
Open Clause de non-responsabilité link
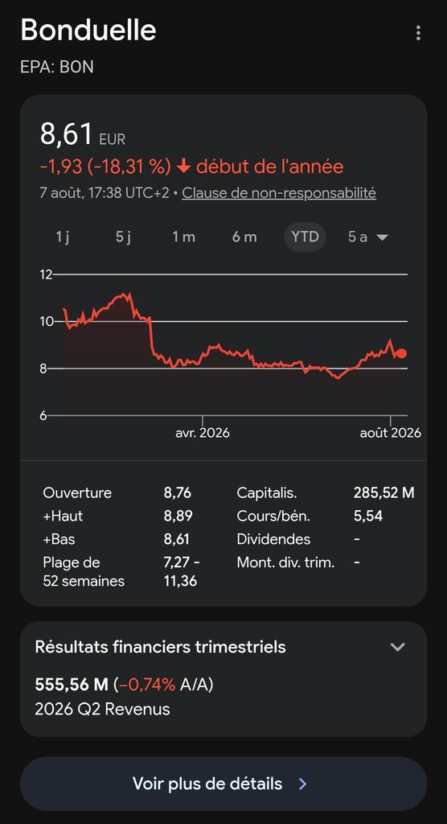tap(279, 193)
